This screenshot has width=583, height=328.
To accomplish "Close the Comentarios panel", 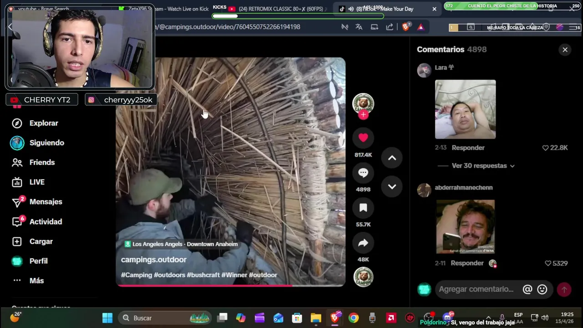I will pyautogui.click(x=565, y=50).
